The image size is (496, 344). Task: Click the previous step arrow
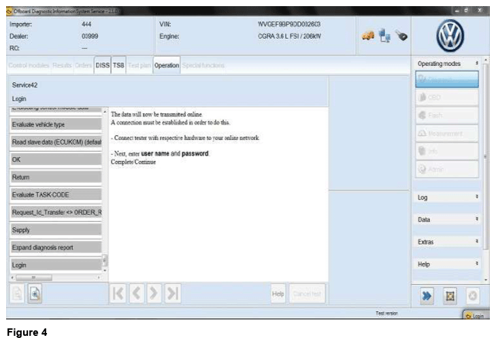click(137, 294)
